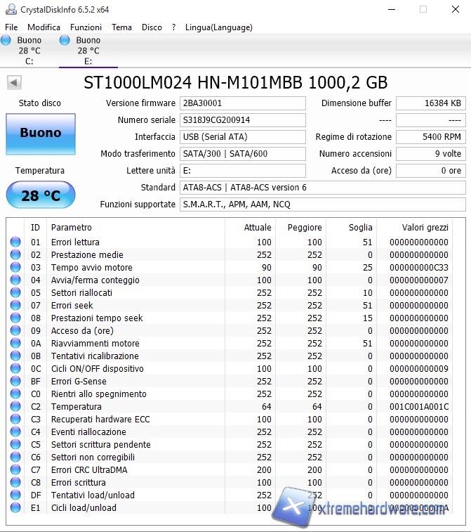Open the Modifica menu
This screenshot has height=532, width=471.
pyautogui.click(x=44, y=27)
